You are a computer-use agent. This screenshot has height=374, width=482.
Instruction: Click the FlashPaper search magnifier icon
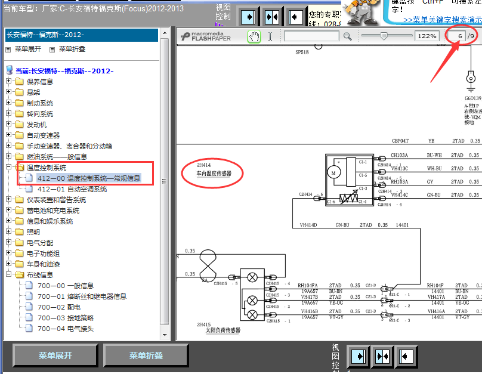click(x=348, y=36)
